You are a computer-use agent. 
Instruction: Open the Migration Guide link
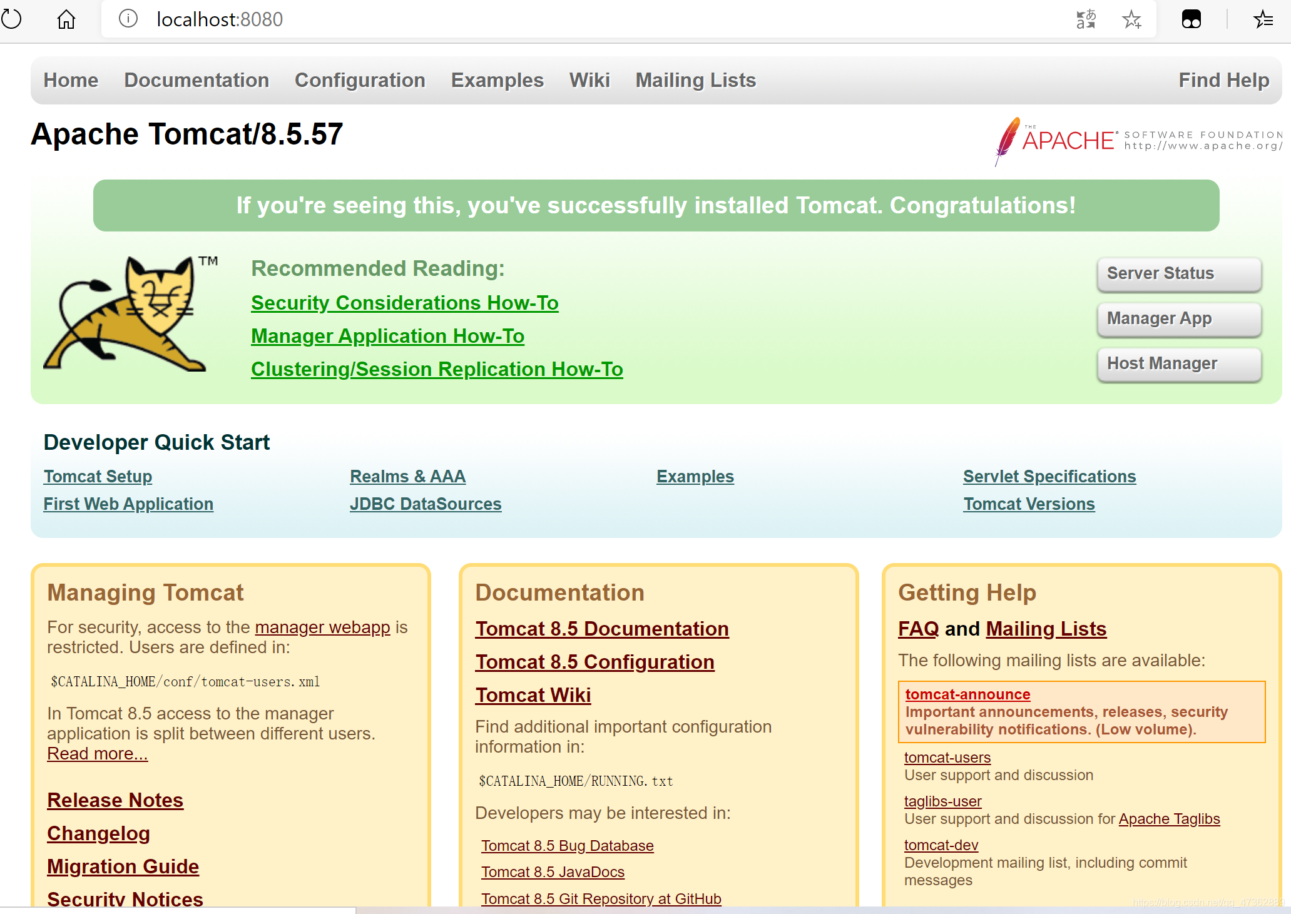123,866
